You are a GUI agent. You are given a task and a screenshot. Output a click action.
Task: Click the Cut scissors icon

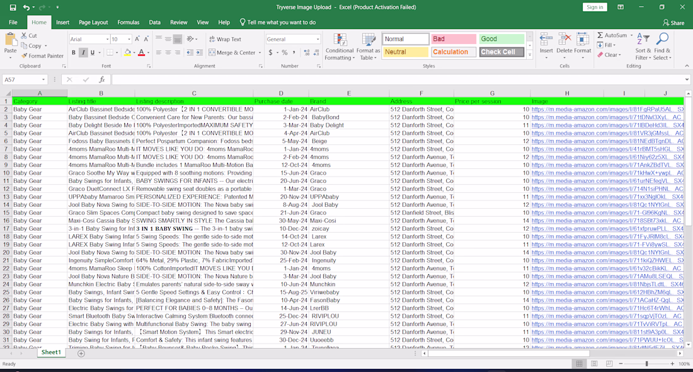tap(24, 35)
